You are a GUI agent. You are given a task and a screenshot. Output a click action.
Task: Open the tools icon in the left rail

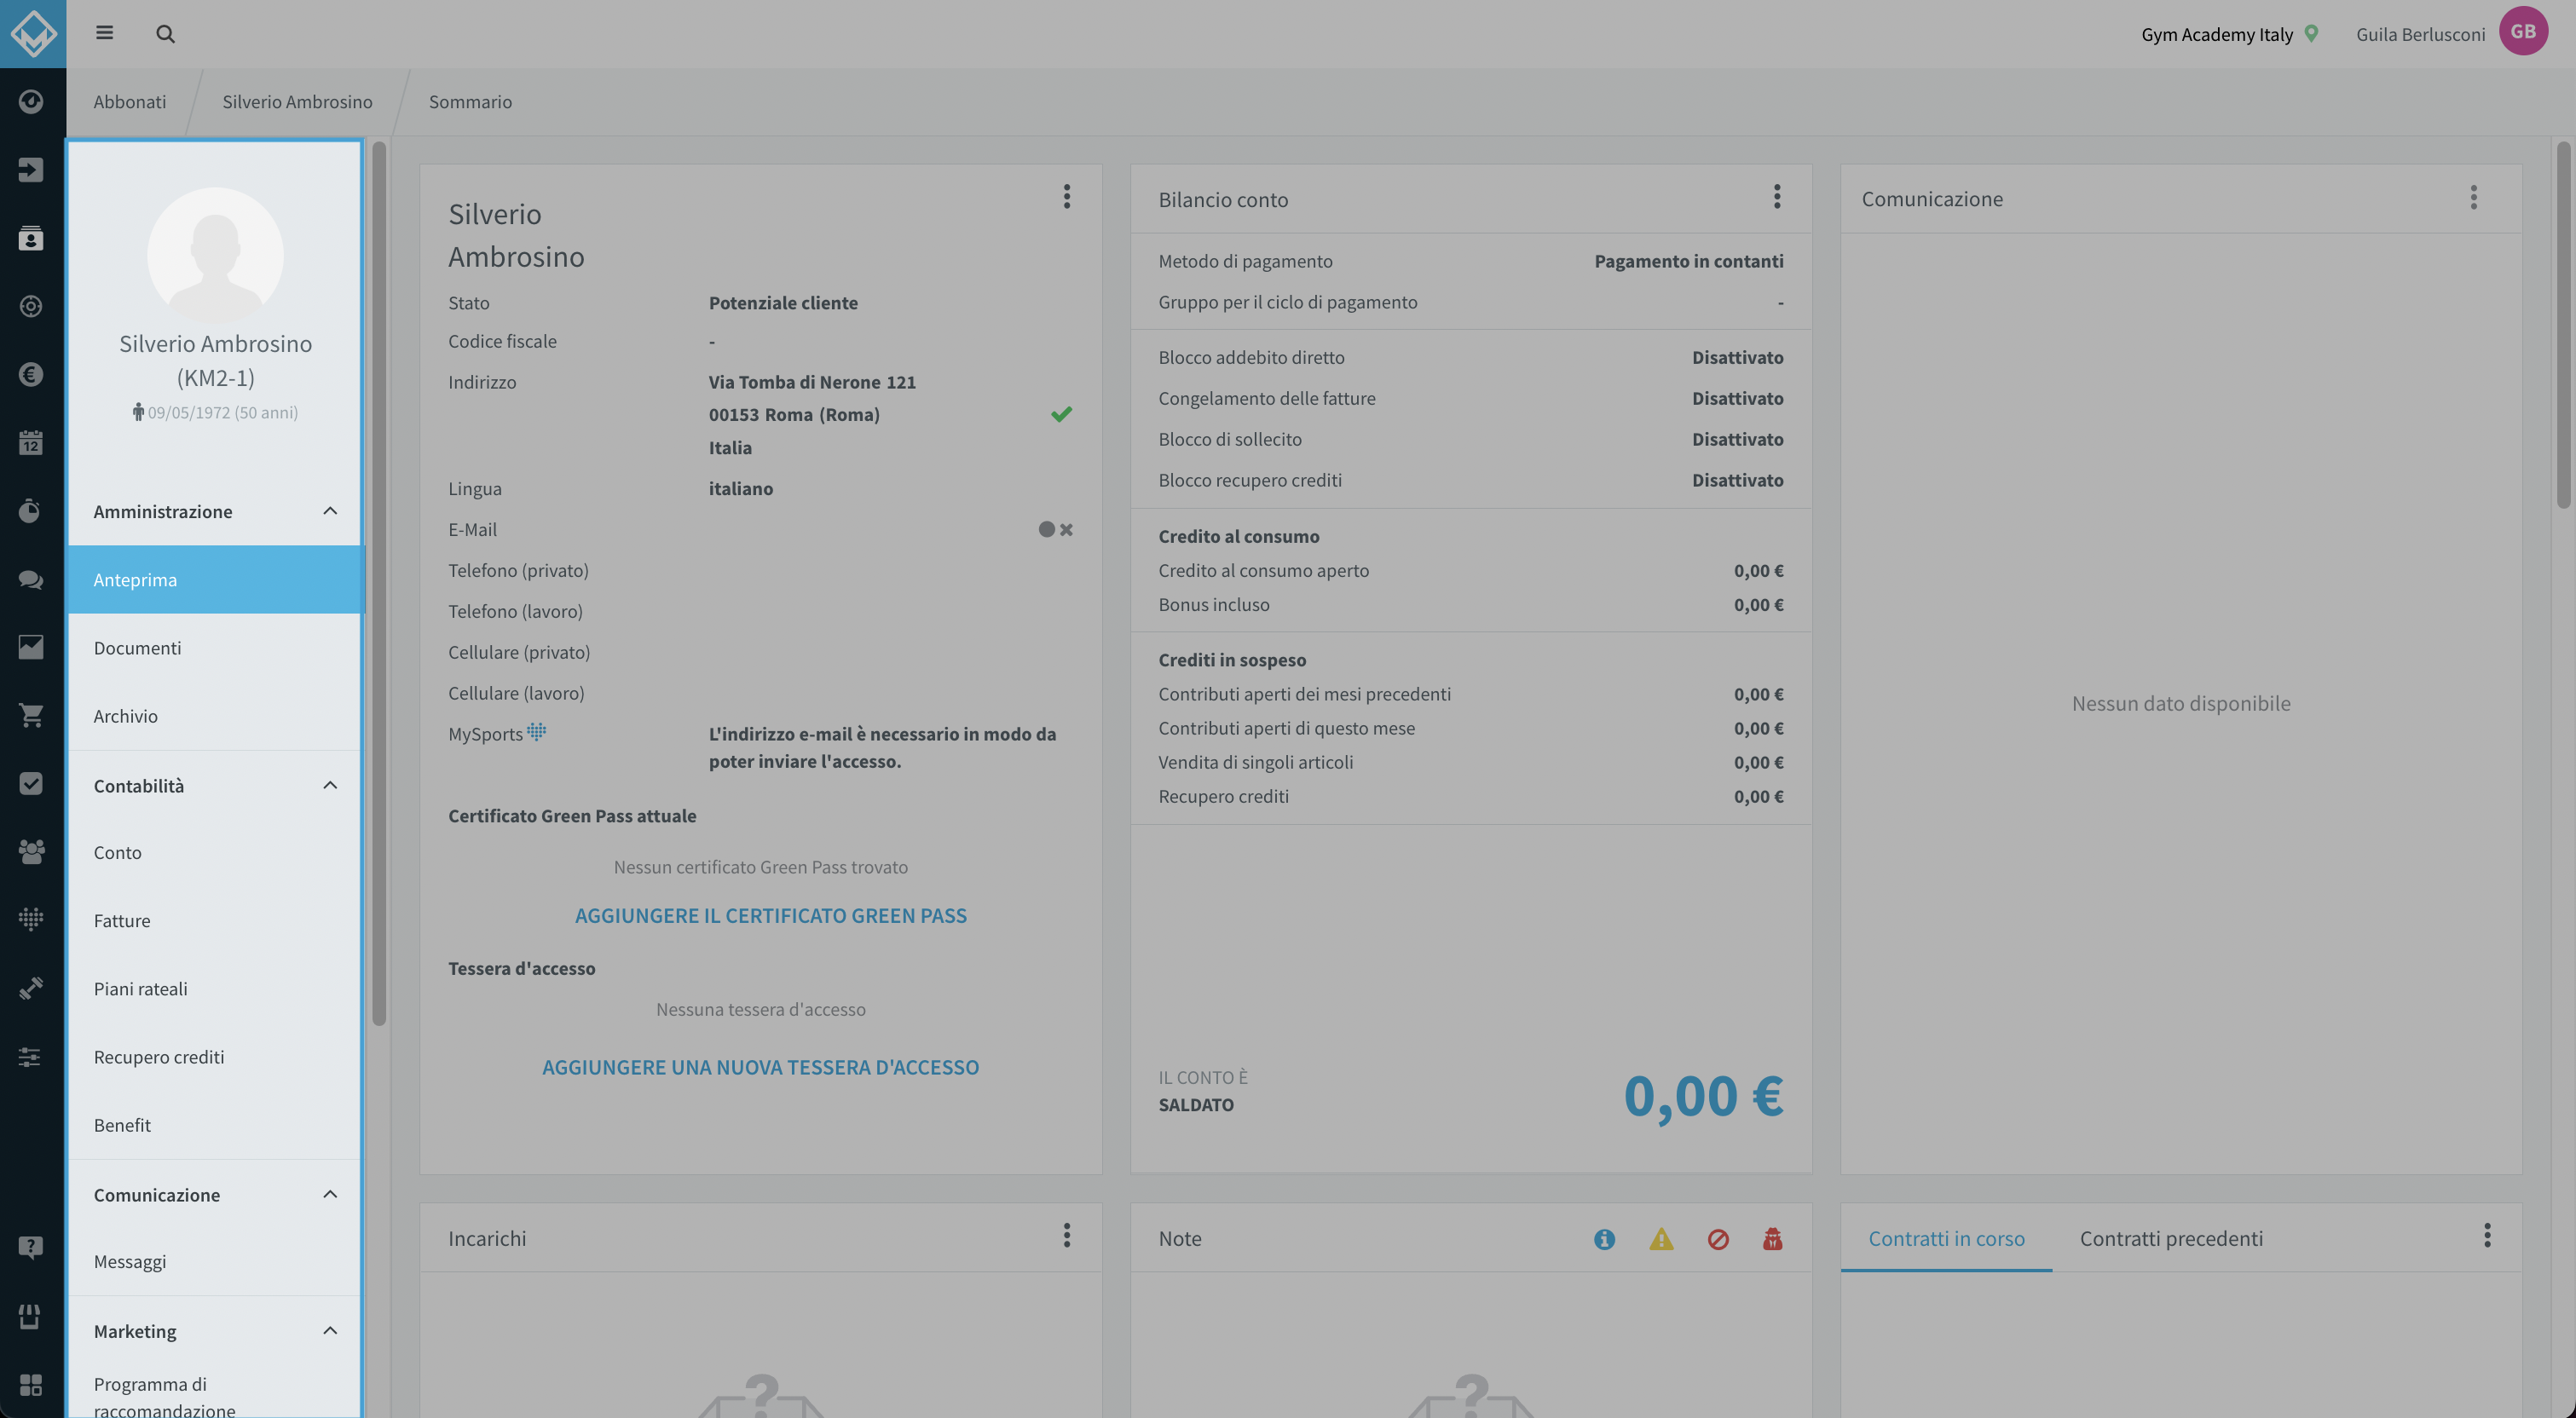31,988
